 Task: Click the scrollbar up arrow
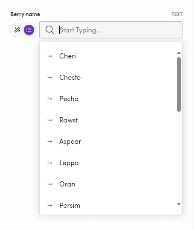179,53
